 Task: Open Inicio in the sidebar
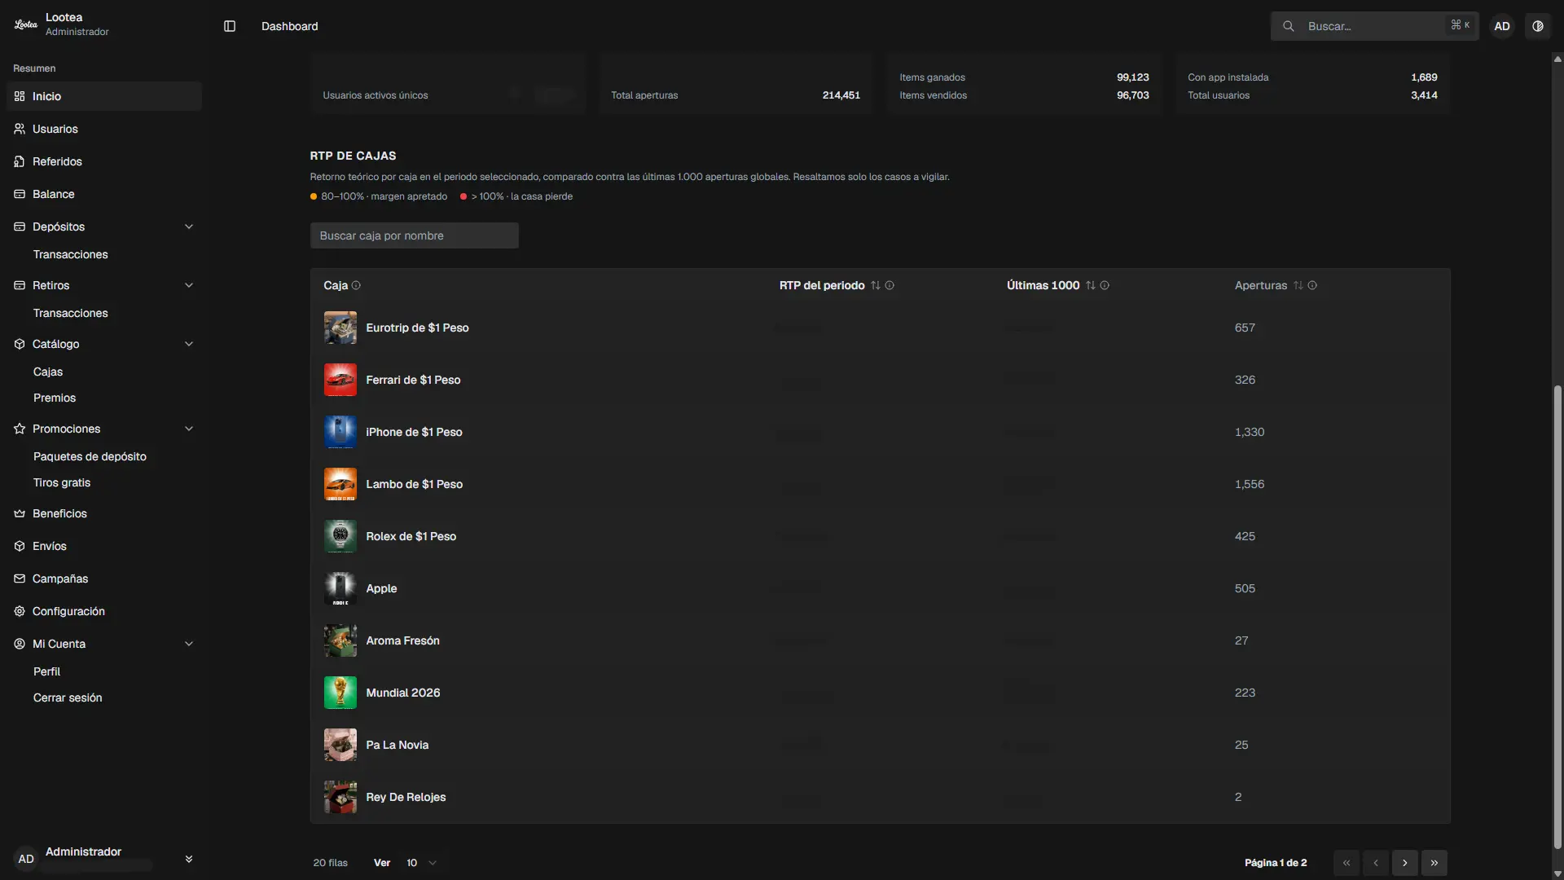pos(104,96)
